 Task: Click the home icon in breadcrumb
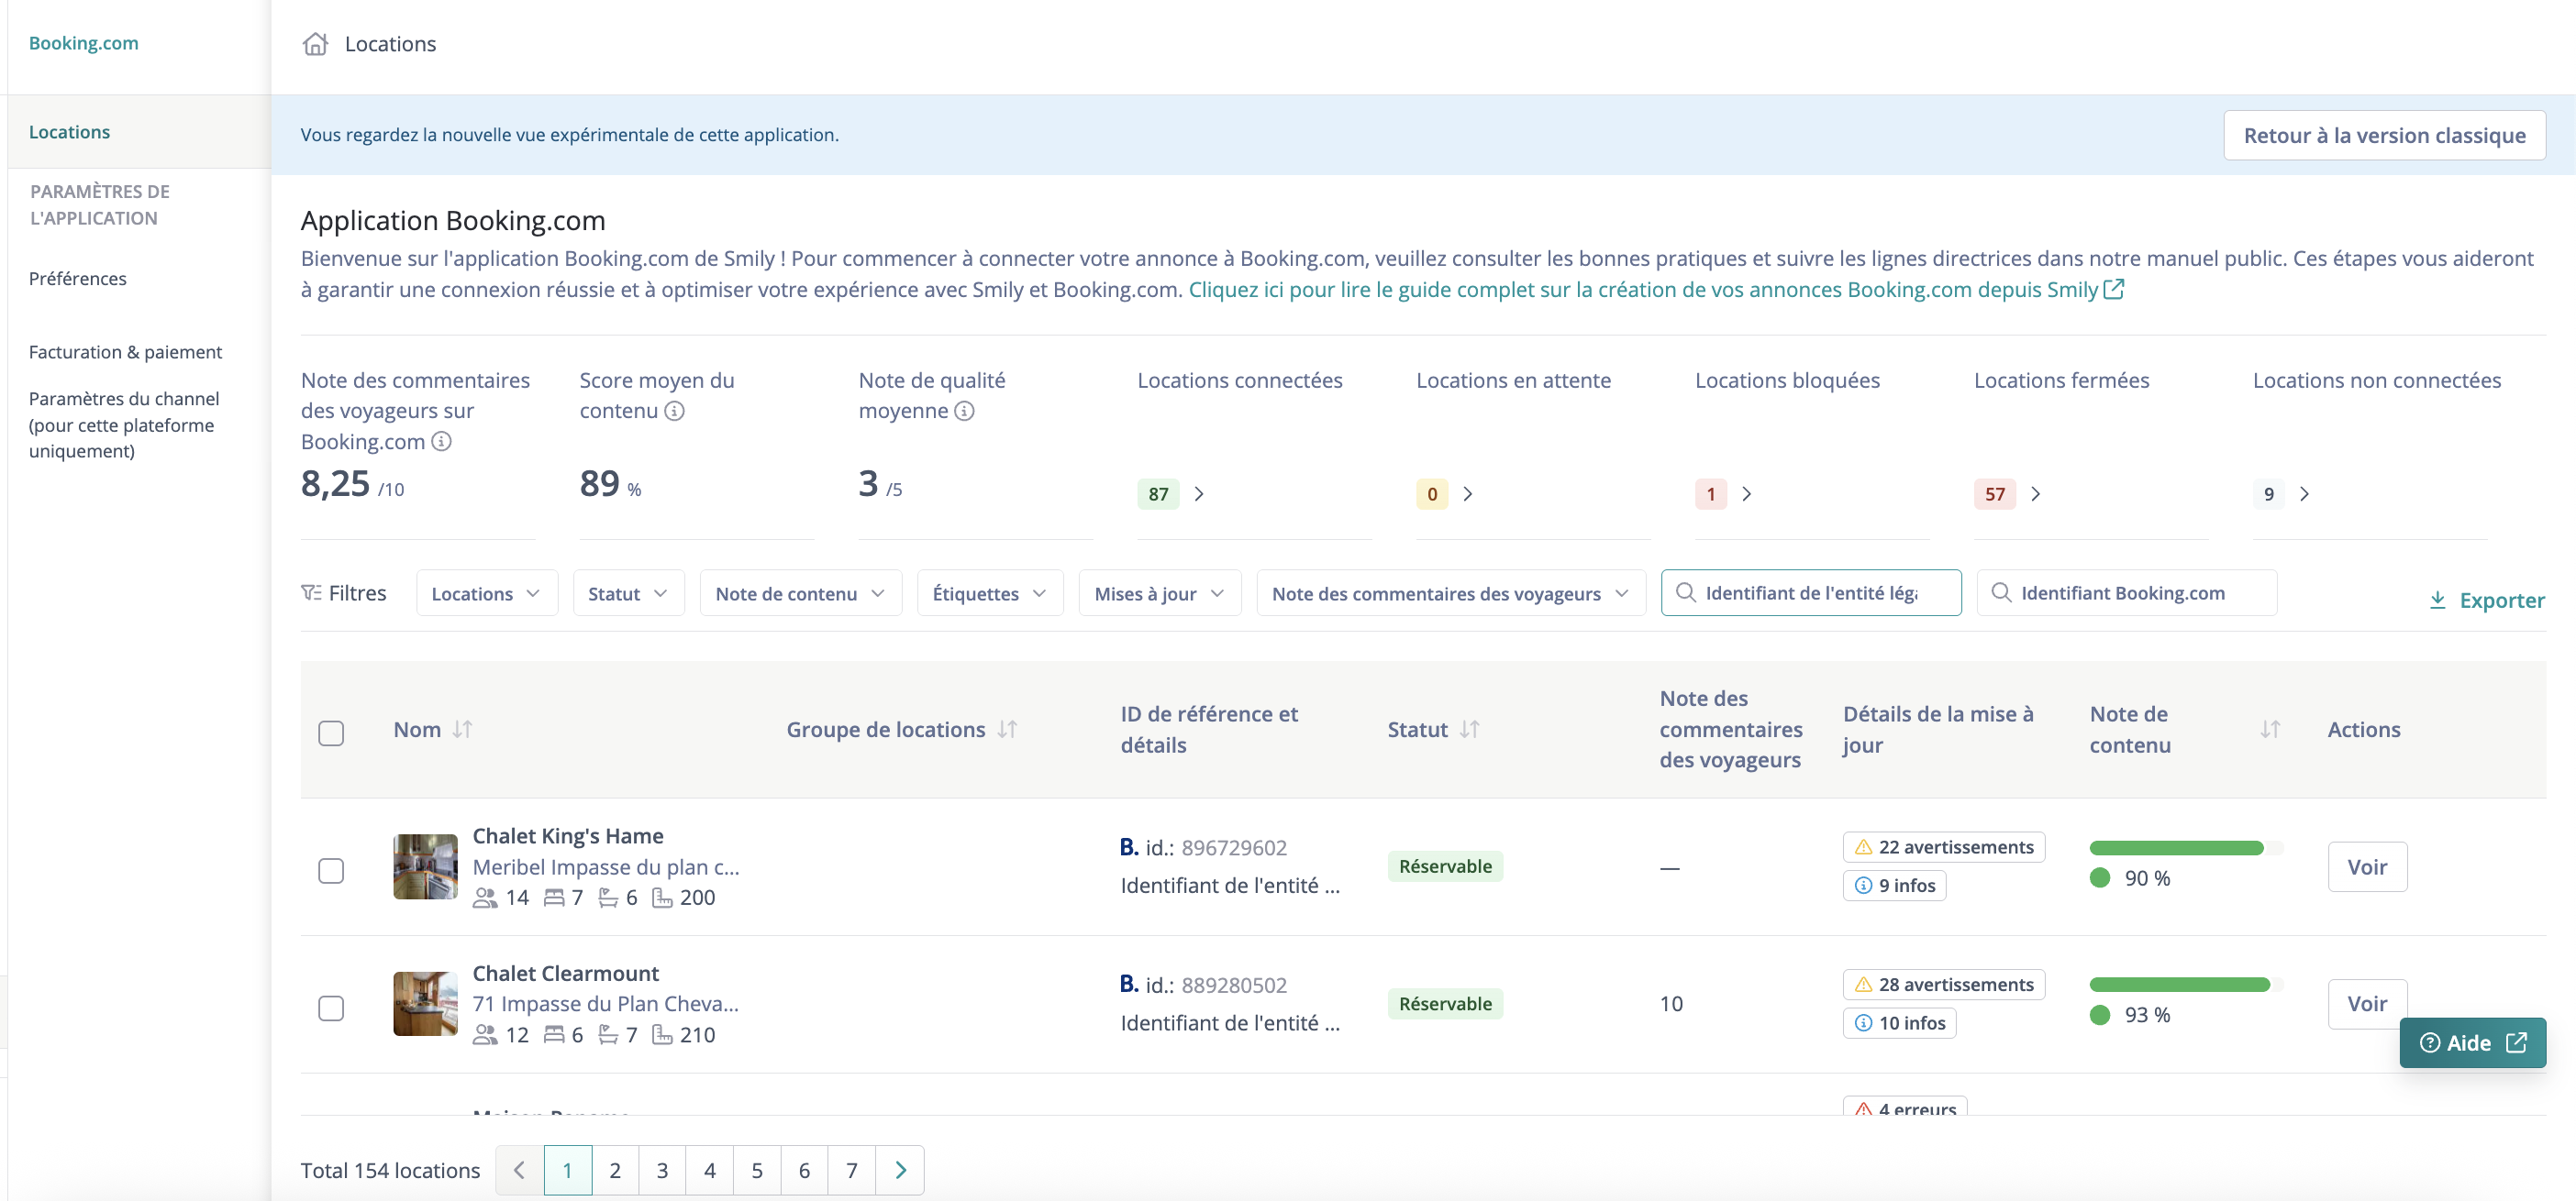[315, 44]
